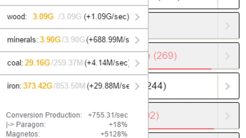Select the minerals resource label
The image size is (246, 138).
coord(23,40)
